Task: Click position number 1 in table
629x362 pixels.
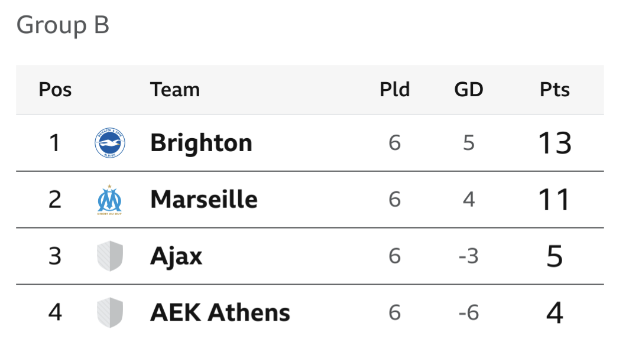Action: click(x=55, y=143)
